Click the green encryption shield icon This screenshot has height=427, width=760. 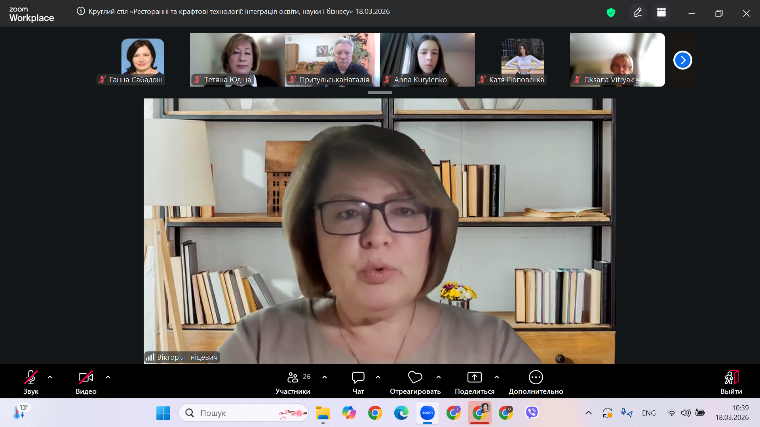click(611, 13)
